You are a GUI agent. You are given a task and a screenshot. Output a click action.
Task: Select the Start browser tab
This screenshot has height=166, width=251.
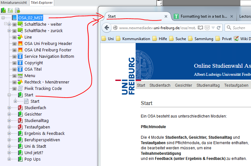(137, 16)
